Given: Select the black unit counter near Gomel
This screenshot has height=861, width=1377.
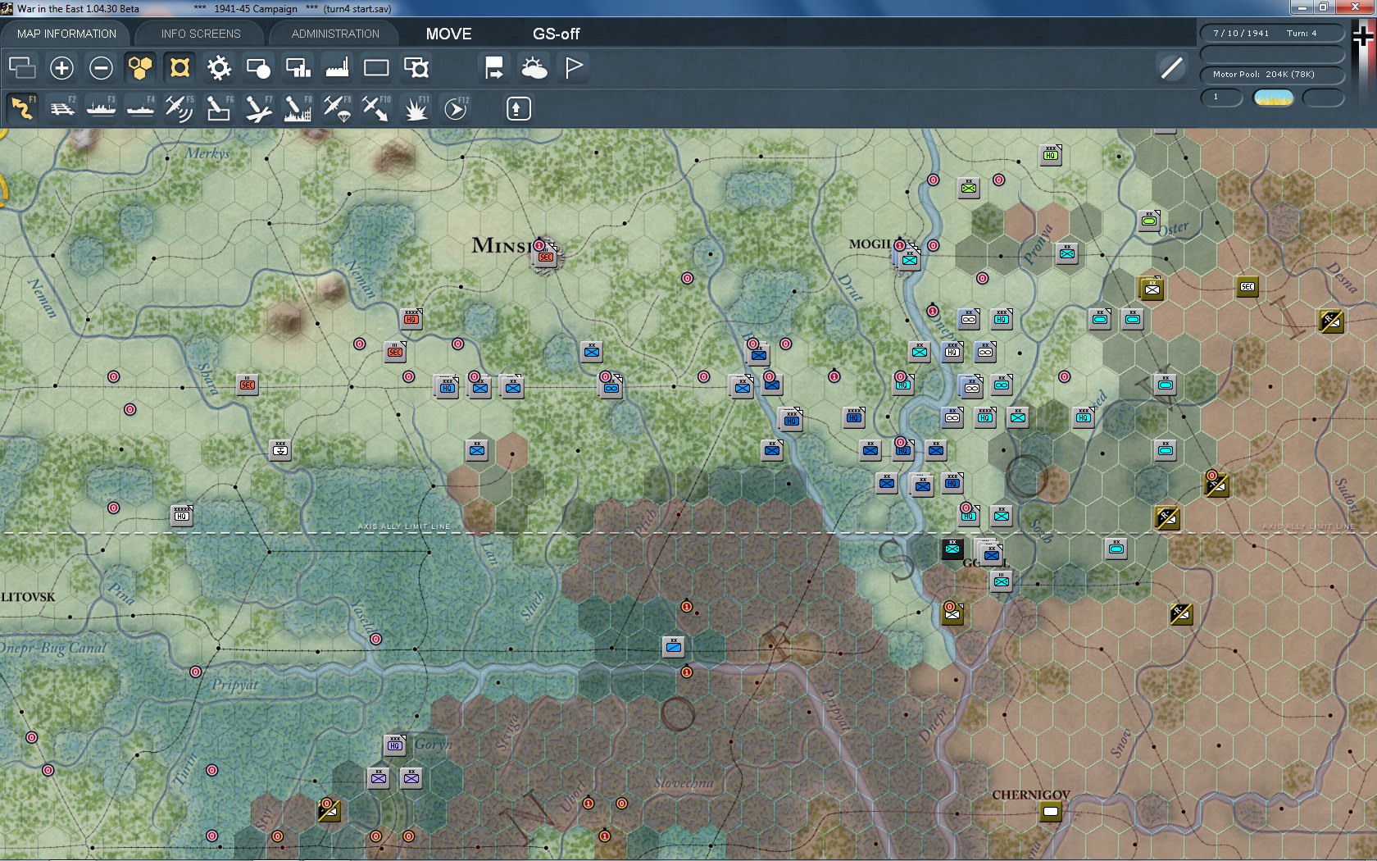Looking at the screenshot, I should coord(952,549).
